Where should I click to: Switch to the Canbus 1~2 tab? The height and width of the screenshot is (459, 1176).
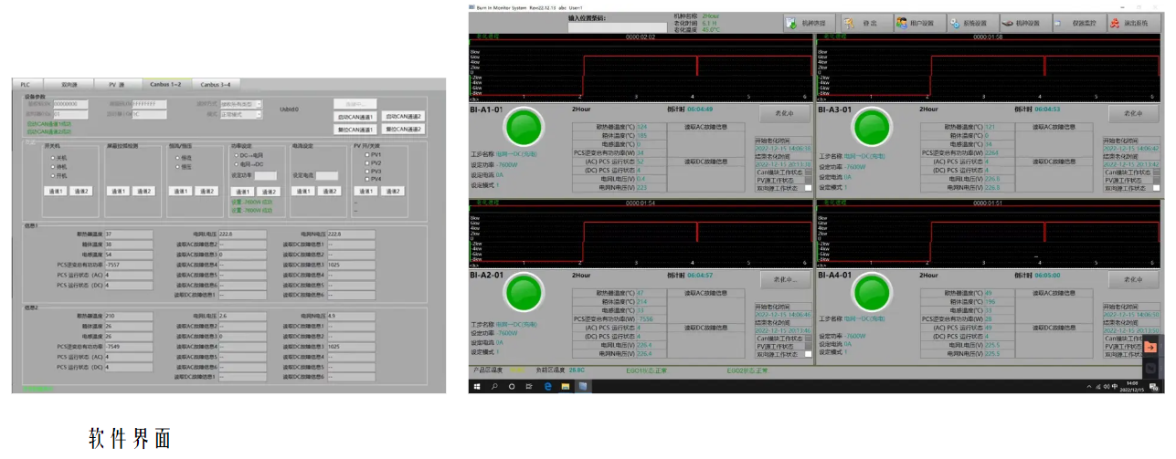coord(165,83)
